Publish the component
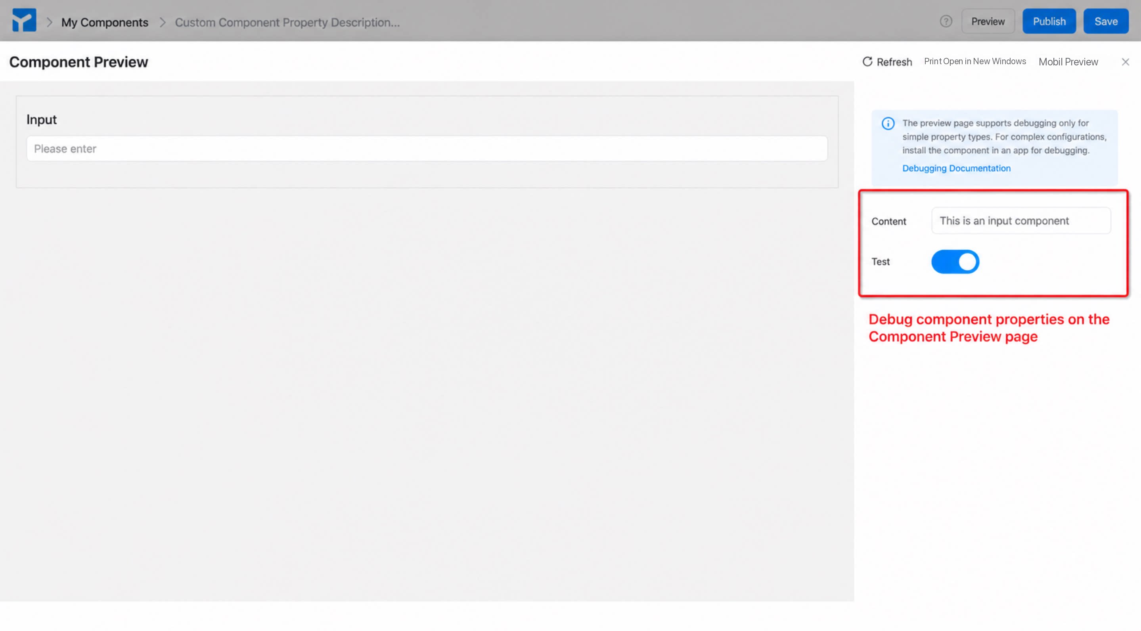 coord(1049,21)
